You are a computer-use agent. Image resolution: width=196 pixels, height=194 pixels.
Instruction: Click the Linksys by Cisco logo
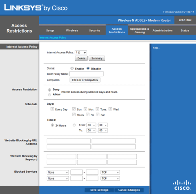coord(36,8)
